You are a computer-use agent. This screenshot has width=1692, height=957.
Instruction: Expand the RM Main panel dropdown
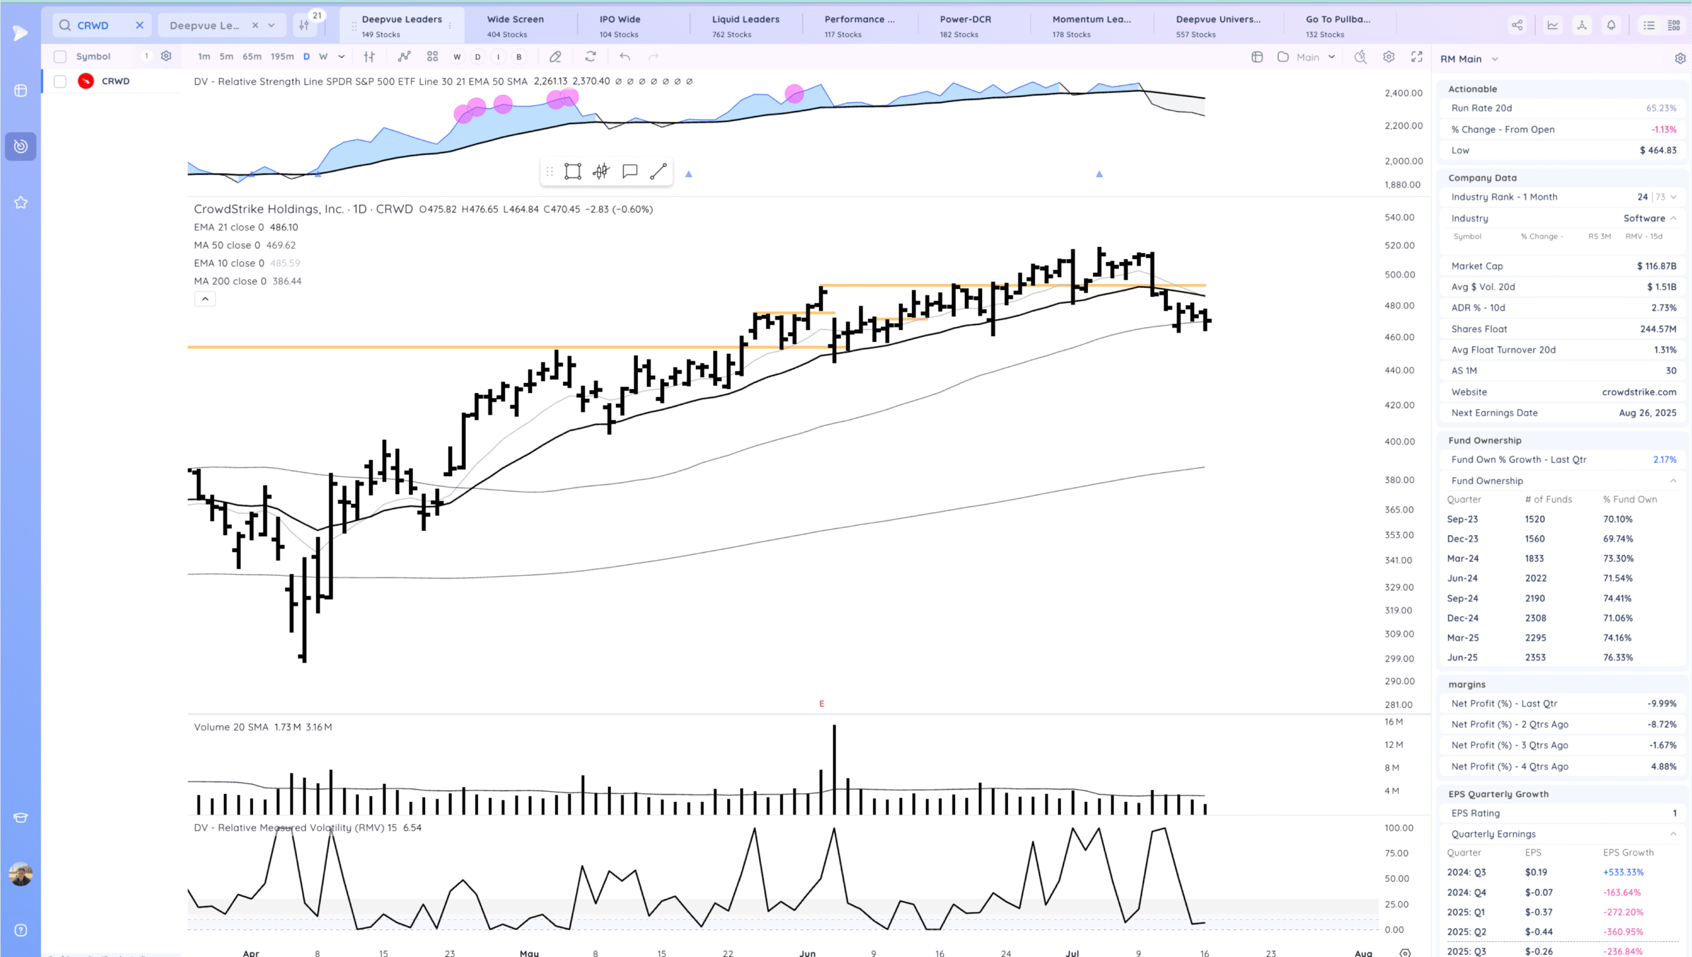[1495, 59]
